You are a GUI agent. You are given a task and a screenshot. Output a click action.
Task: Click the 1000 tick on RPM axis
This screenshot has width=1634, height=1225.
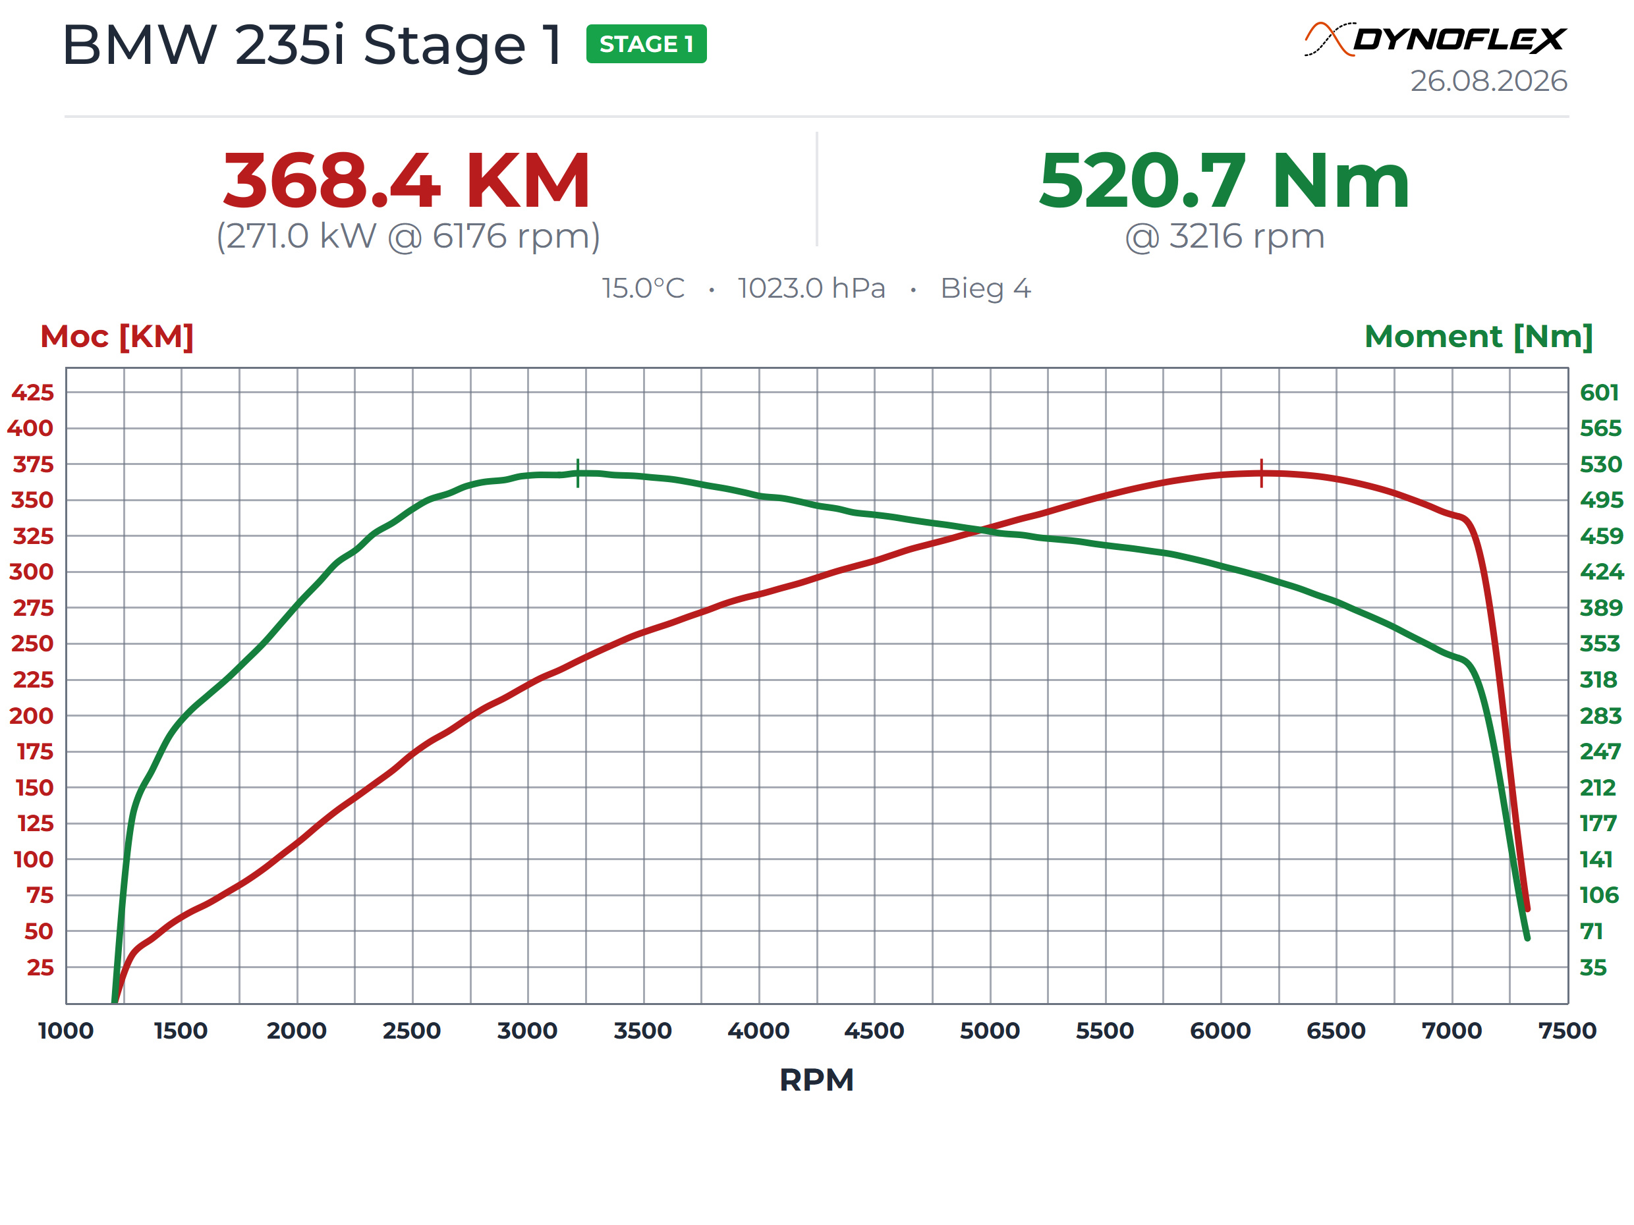(x=66, y=1031)
